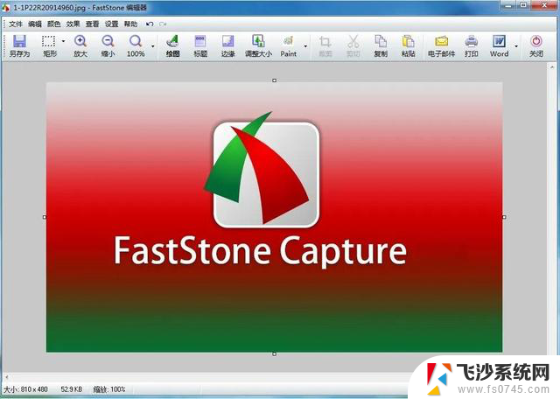Image resolution: width=560 pixels, height=399 pixels.
Task: Click the top center selection handle
Action: coord(274,80)
